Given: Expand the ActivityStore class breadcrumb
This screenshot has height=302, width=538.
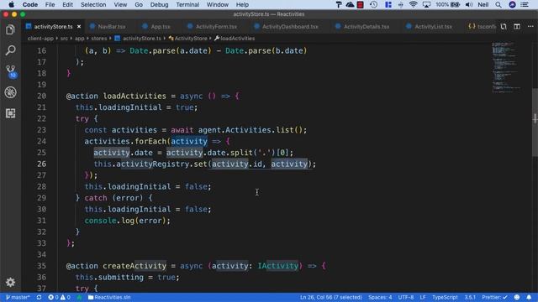Looking at the screenshot, I should (x=187, y=39).
